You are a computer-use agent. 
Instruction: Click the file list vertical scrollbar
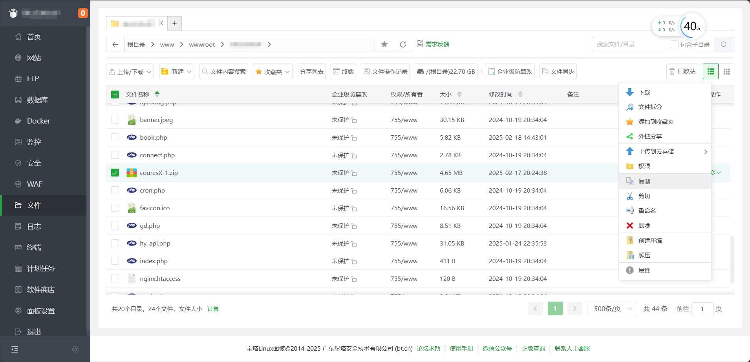coord(732,259)
